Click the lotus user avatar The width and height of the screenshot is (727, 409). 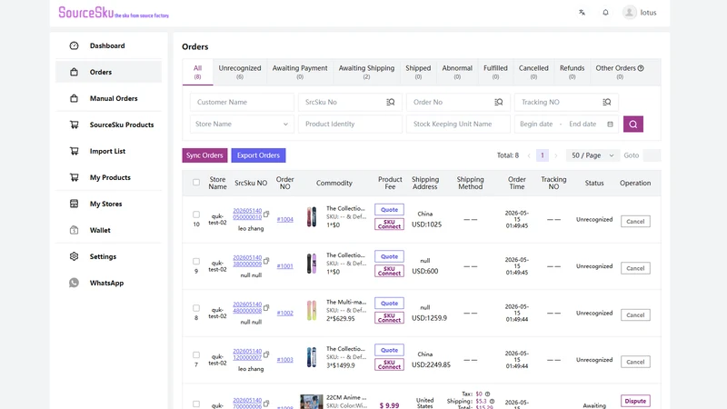coord(629,13)
